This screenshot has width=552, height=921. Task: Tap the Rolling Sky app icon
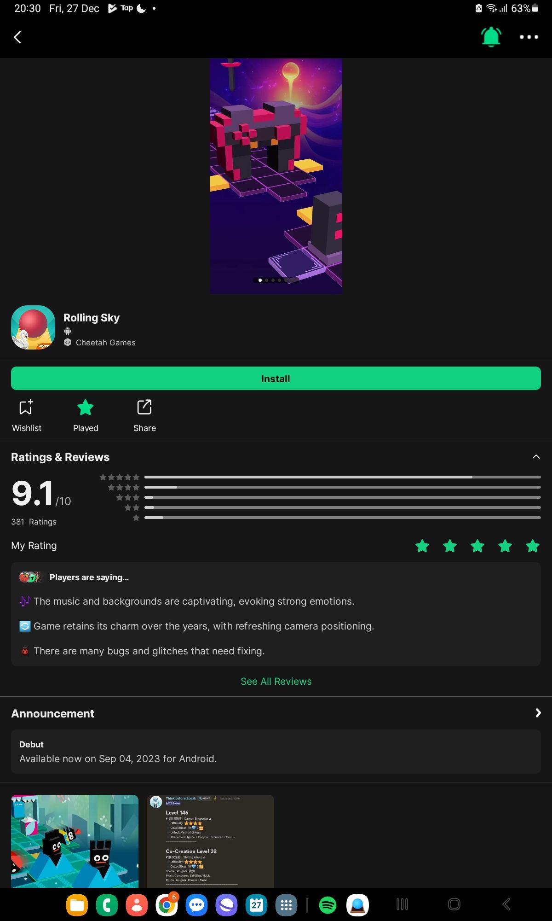33,327
